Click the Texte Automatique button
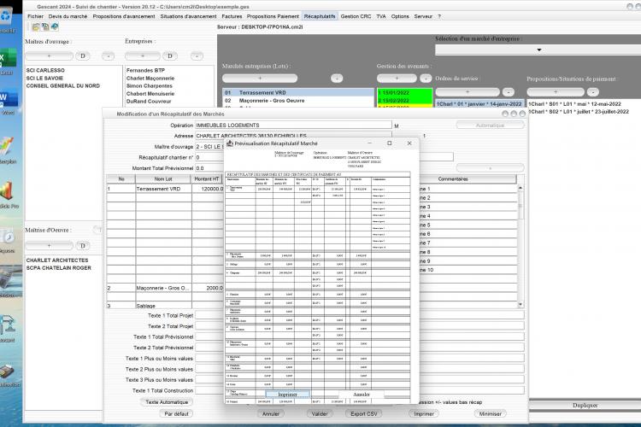The image size is (641, 427). click(x=167, y=402)
